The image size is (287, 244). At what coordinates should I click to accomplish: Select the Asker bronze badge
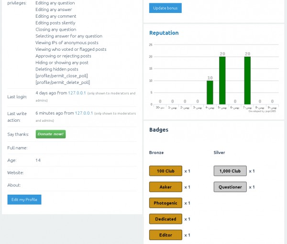(166, 187)
